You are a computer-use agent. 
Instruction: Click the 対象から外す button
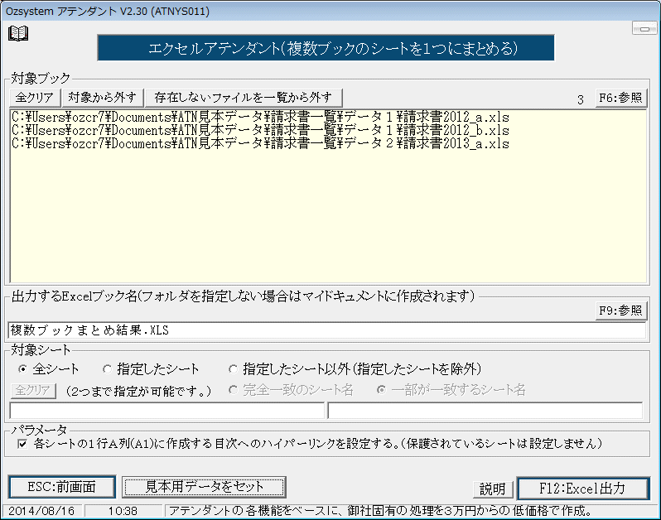click(x=103, y=98)
